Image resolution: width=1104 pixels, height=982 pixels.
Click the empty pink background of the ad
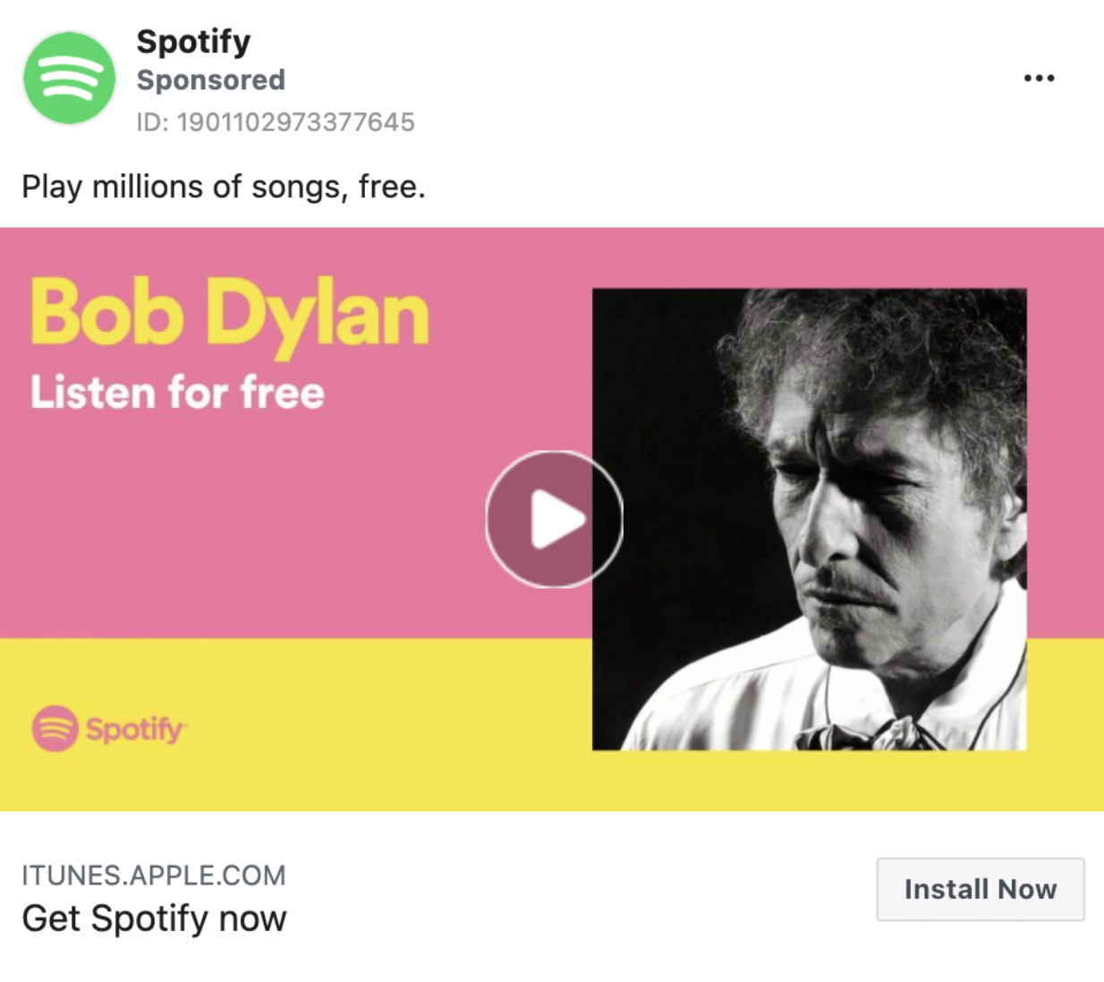point(268,537)
